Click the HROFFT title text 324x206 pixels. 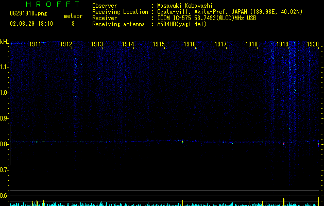click(x=53, y=4)
